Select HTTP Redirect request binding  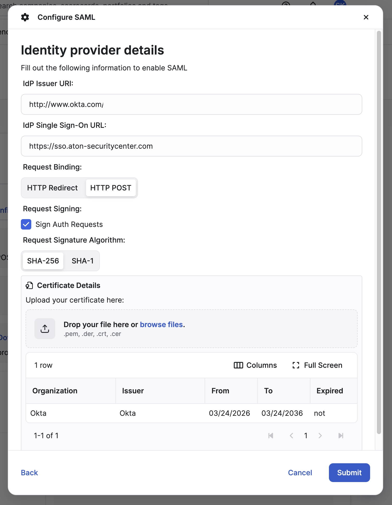52,188
